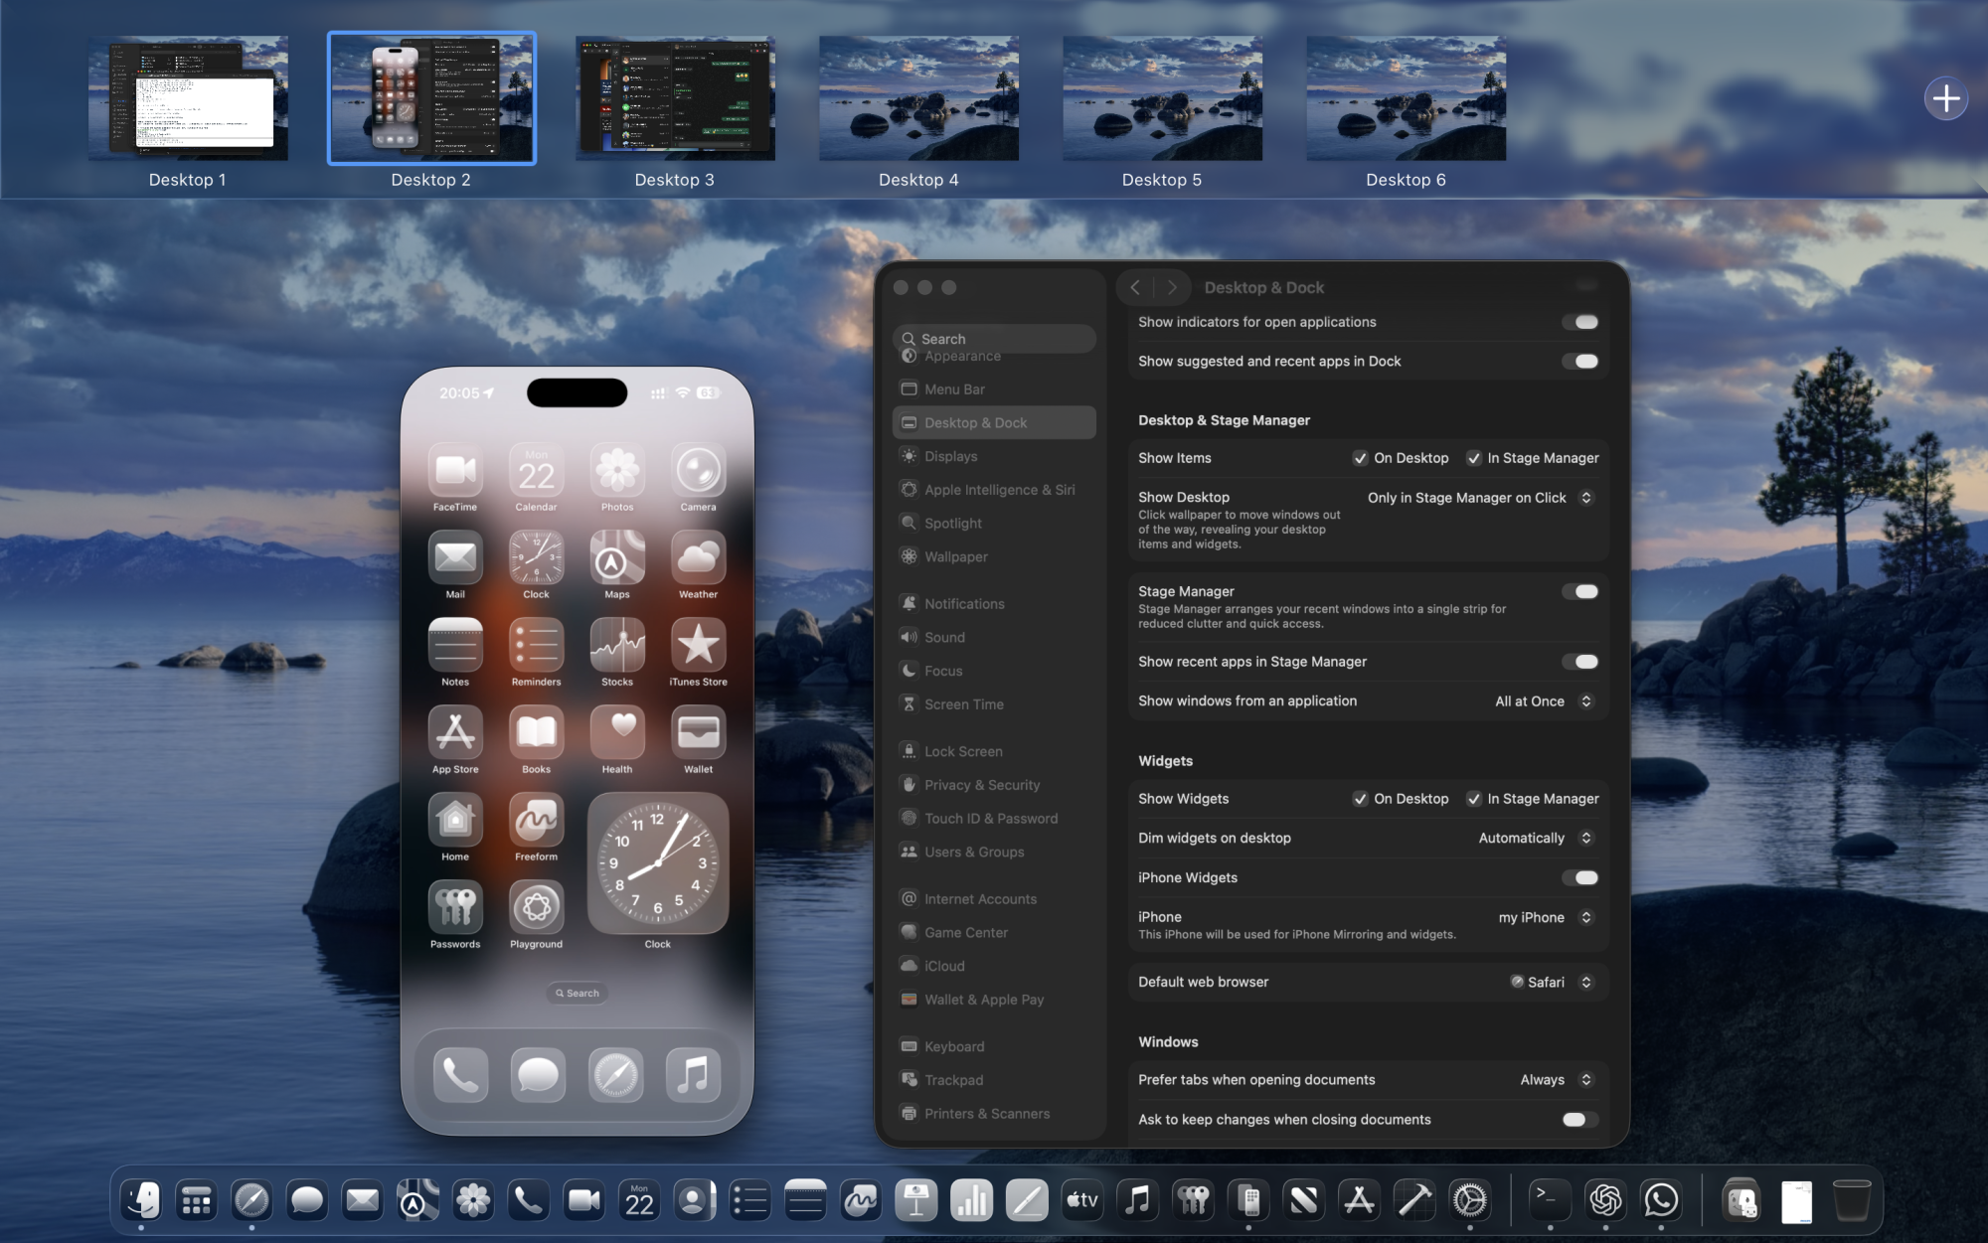Open the Home app on the iPhone
1988x1243 pixels.
[455, 820]
